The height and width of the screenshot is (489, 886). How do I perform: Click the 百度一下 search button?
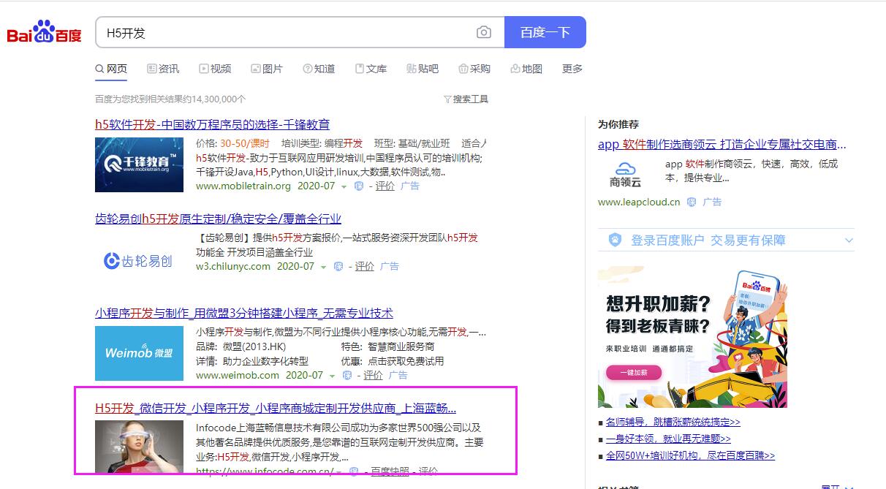(545, 32)
